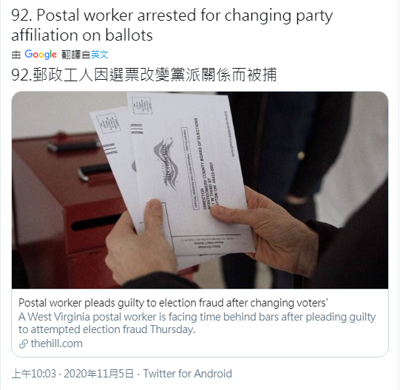Viewport: 400px width, 390px height.
Task: Click 'to attempted election fraud Thursday.' line
Action: click(106, 329)
